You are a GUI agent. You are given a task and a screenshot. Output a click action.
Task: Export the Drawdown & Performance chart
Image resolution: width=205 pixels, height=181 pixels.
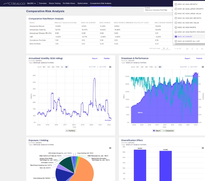[x=187, y=58]
